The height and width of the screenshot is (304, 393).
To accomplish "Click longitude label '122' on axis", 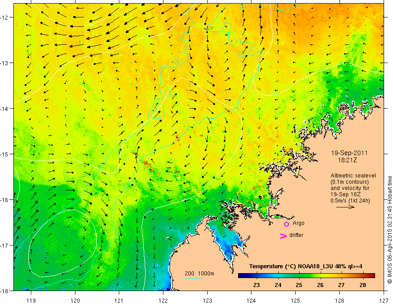I will tap(163, 300).
